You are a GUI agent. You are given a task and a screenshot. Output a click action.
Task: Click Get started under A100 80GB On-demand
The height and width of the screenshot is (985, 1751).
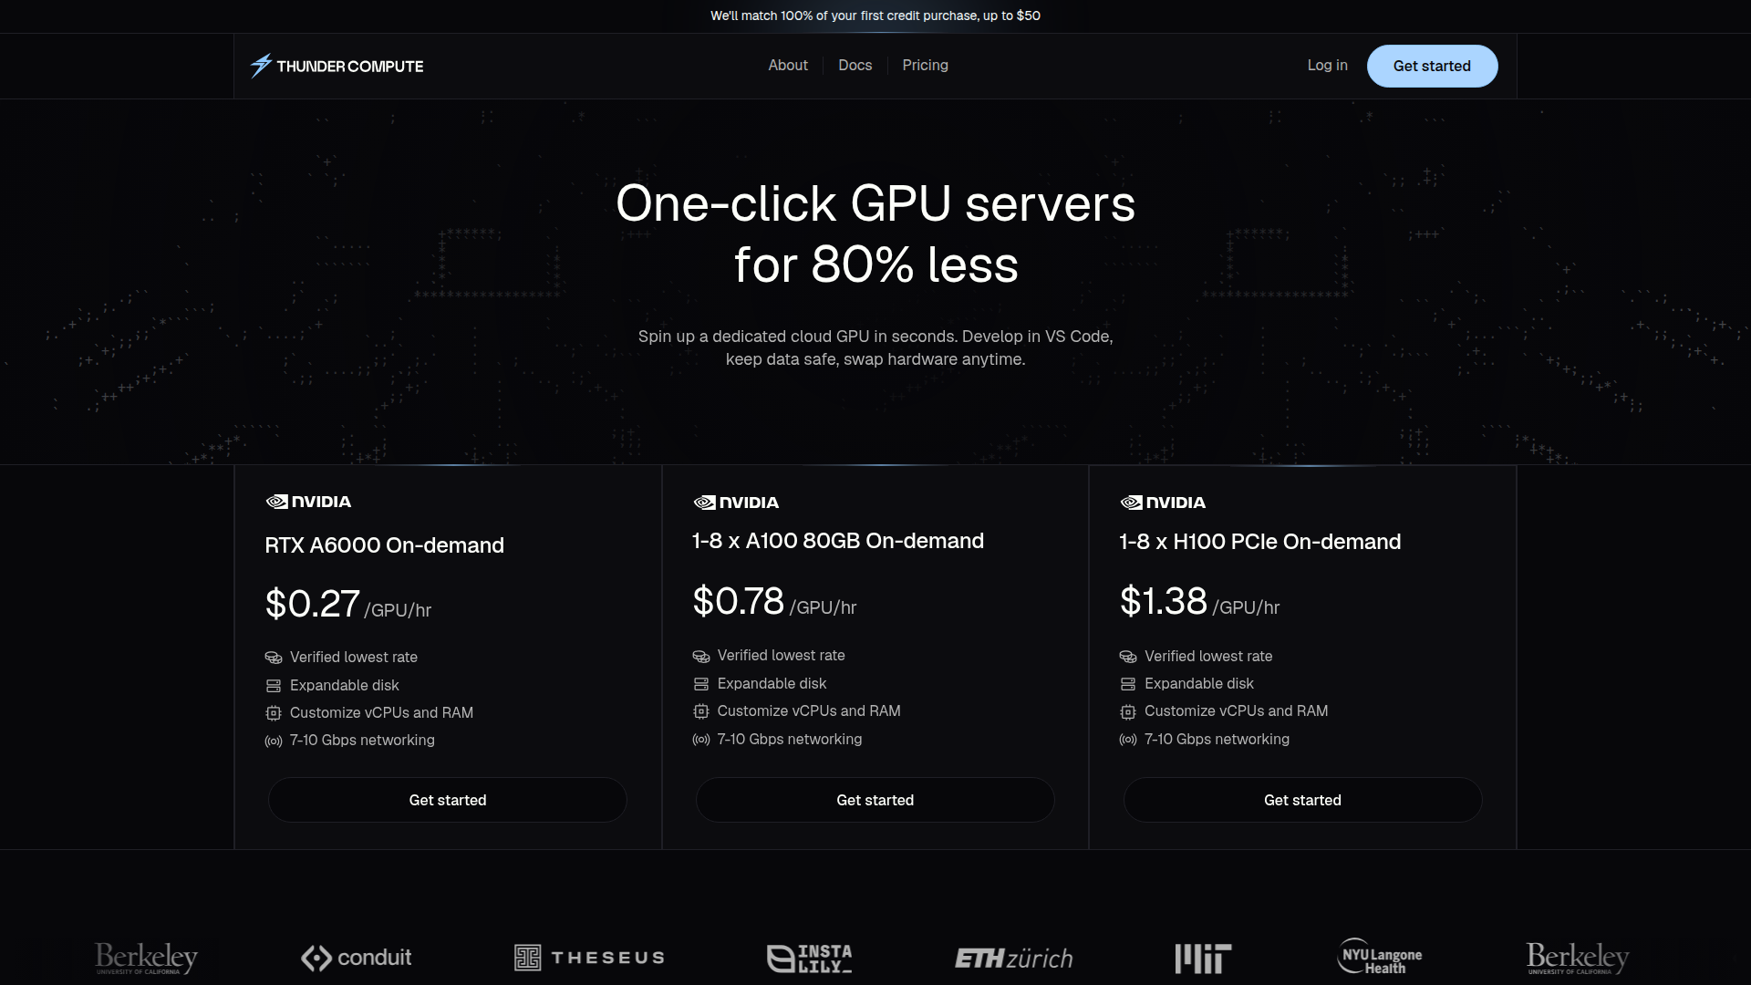tap(875, 800)
